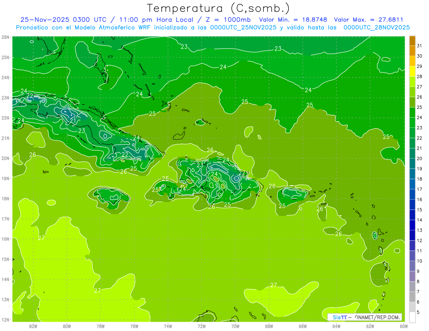Click the 22N latitude axis label

click(x=5, y=118)
